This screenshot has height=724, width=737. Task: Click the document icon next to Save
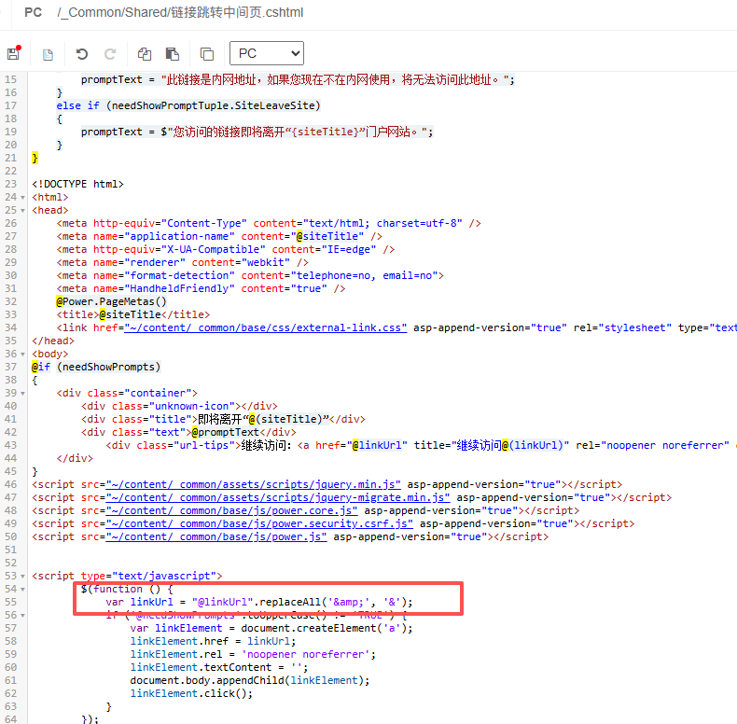click(x=48, y=54)
